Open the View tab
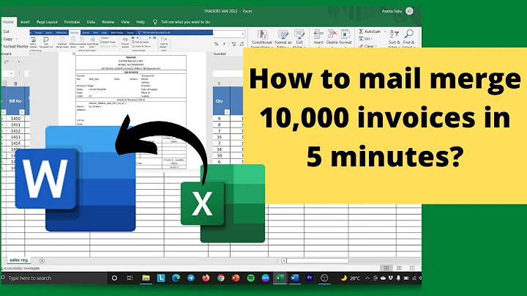 click(x=125, y=22)
